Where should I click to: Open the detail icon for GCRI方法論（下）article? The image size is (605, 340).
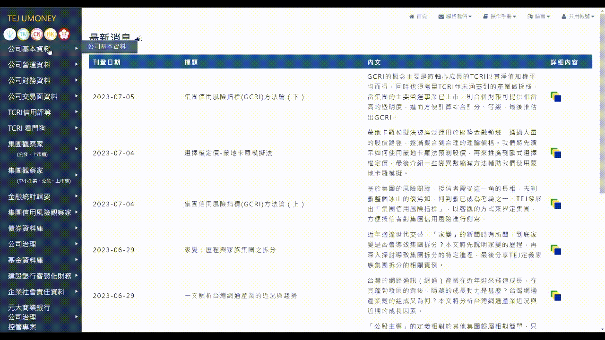pyautogui.click(x=556, y=97)
